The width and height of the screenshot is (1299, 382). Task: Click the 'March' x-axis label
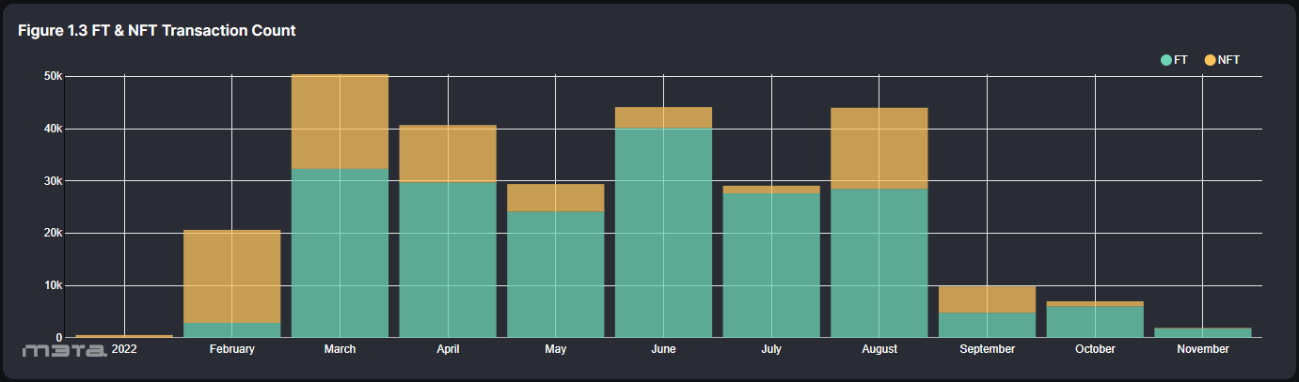340,349
